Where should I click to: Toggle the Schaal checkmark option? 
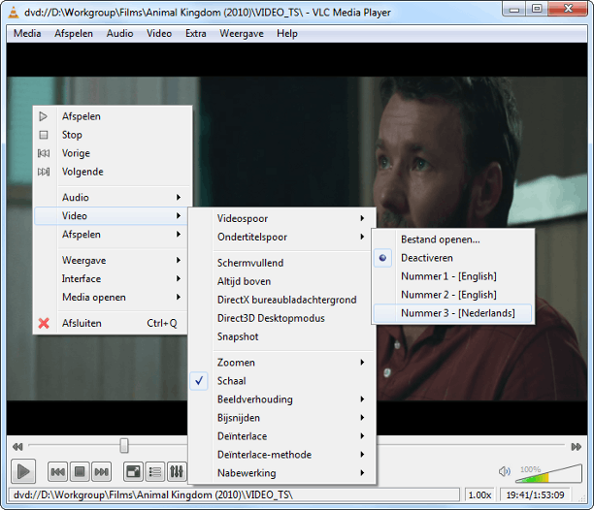pos(282,381)
